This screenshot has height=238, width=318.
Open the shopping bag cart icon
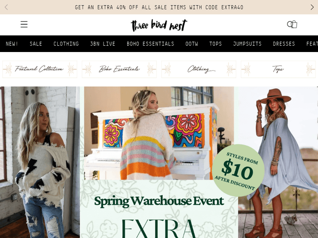[x=295, y=24]
